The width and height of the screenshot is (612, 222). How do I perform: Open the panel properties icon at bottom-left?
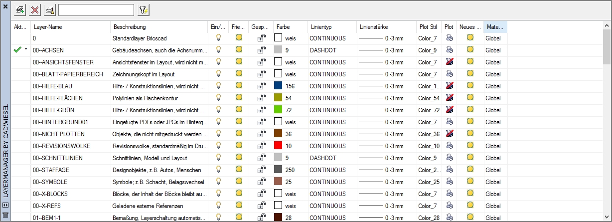pos(5,215)
